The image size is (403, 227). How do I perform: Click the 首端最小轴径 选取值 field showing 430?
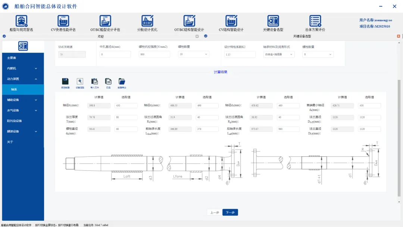click(x=369, y=105)
